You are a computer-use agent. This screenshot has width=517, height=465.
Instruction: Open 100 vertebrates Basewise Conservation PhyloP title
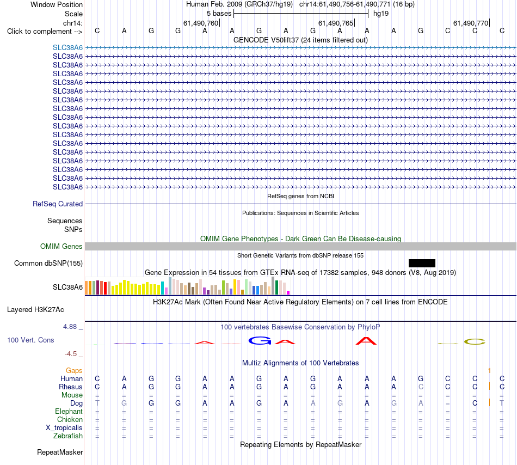coord(300,327)
